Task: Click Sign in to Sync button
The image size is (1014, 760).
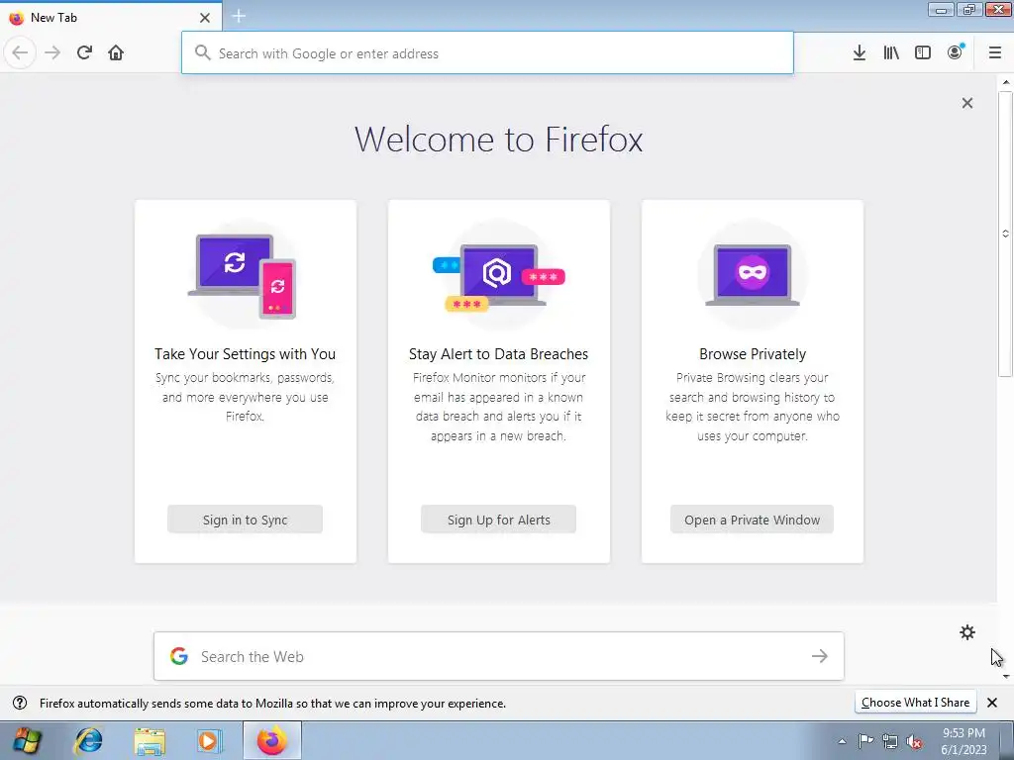Action: click(x=246, y=520)
